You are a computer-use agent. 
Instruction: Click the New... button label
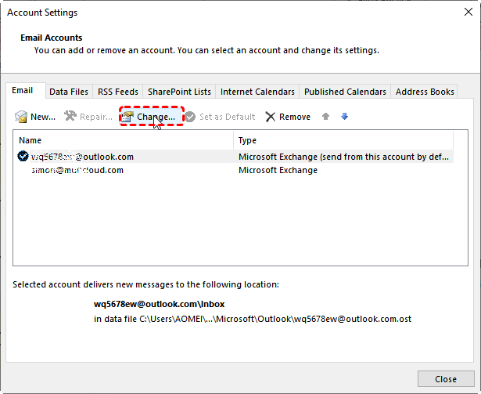(43, 117)
